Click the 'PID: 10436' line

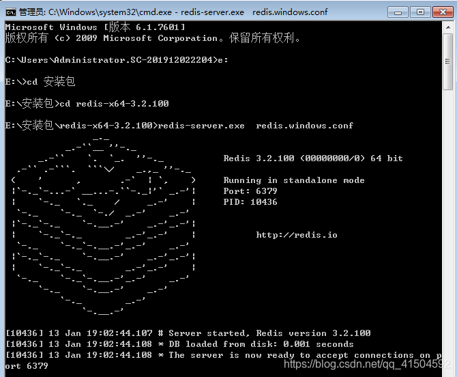[250, 202]
